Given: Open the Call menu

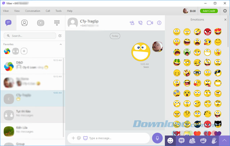Looking at the screenshot, I should tap(48, 11).
